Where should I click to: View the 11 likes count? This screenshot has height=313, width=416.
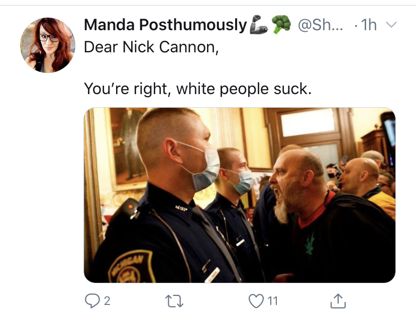pos(272,301)
